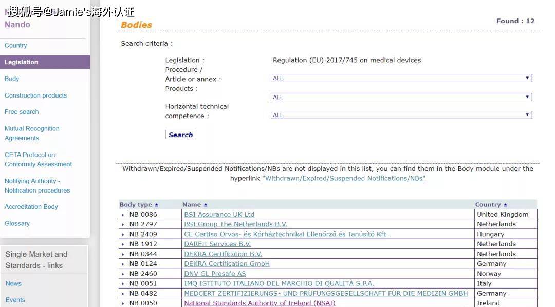555x307 pixels.
Task: Click the arrow bullet beside NB 0124
Action: click(123, 264)
